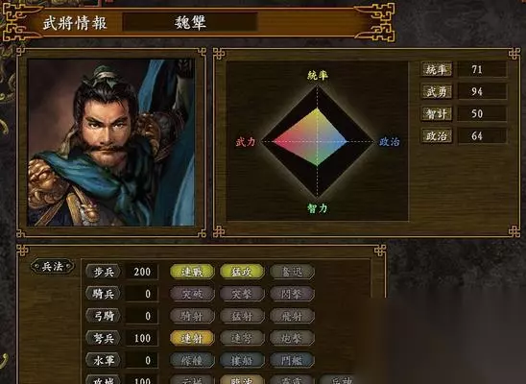This screenshot has width=526, height=384.
Task: Click the 連射 crossbow tactic badge
Action: 192,338
